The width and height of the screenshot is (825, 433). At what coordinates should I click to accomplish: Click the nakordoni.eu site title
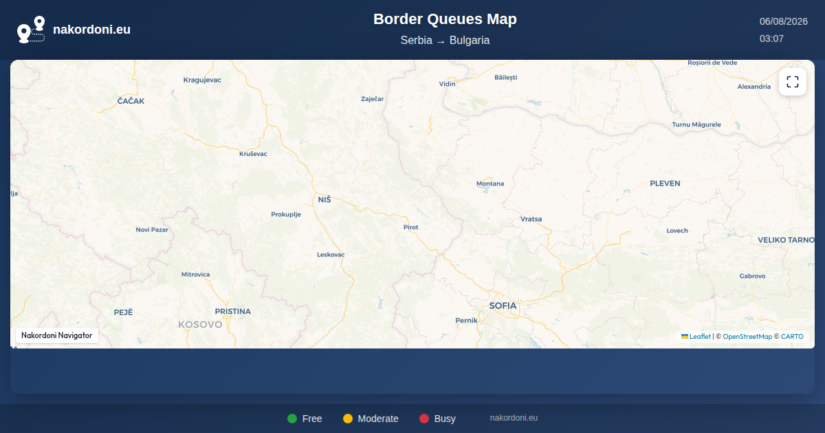(91, 30)
